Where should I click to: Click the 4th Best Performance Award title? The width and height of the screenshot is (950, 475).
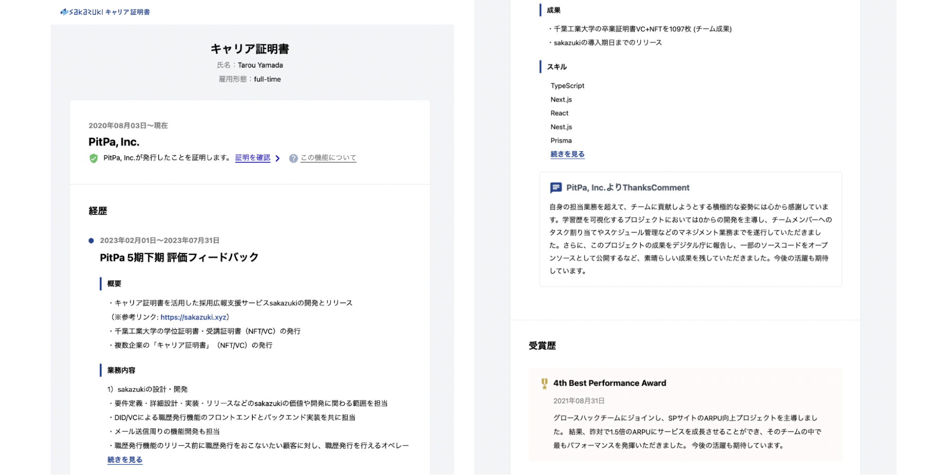[x=610, y=383]
